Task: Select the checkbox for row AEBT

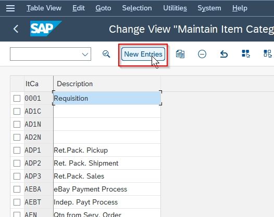Action: click(17, 202)
